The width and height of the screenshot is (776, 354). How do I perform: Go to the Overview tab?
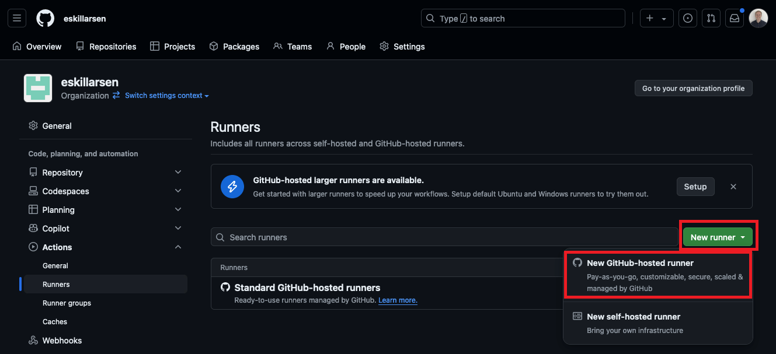pos(37,47)
